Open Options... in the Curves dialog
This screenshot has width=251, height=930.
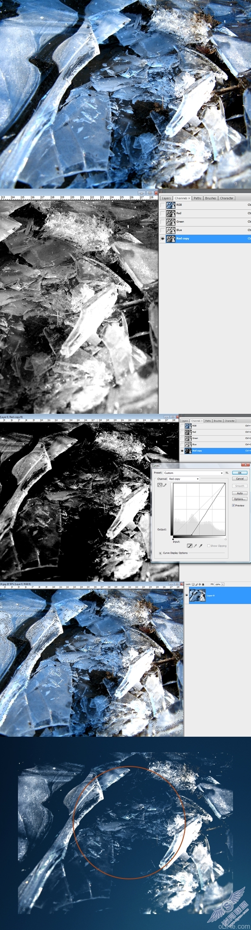pyautogui.click(x=240, y=499)
